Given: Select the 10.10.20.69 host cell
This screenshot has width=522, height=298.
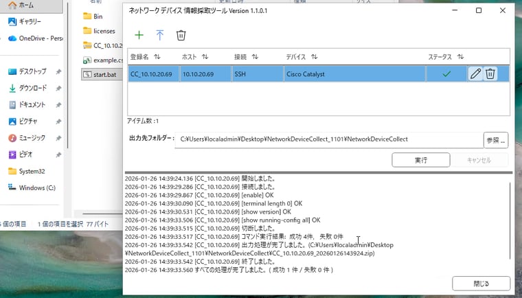Looking at the screenshot, I should coord(205,74).
